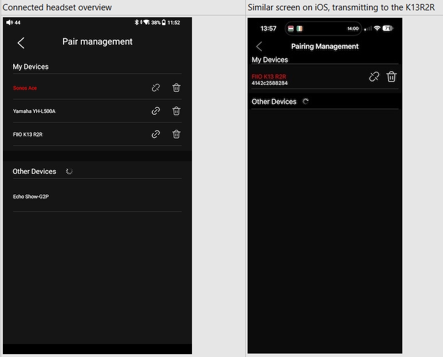Tap the Bluetooth icon in Android status bar
Screen dimensions: 443x357
(x=136, y=22)
